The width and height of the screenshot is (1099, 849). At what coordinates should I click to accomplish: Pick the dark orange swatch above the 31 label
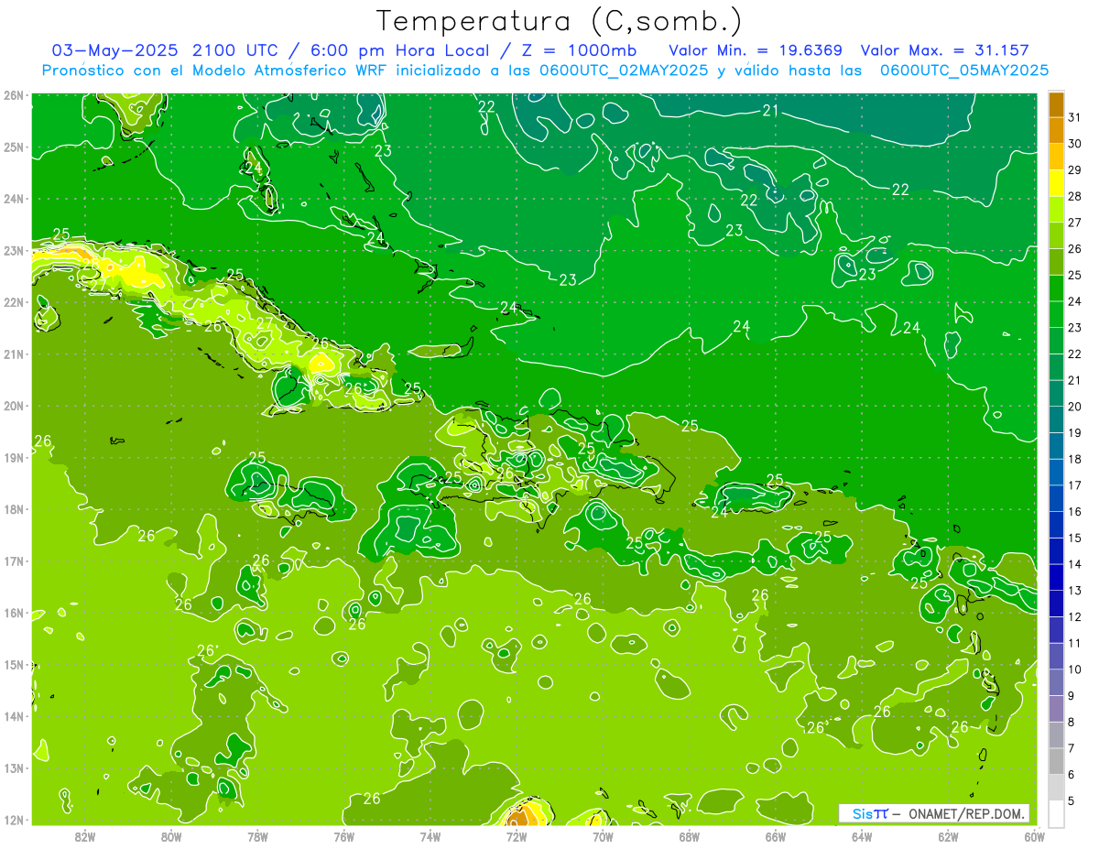pos(1056,104)
